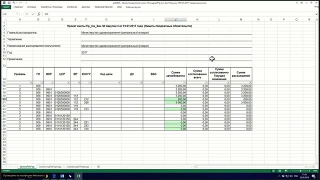Open the ДАННЫЕ ribbon tab
The image size is (320, 180).
click(x=85, y=7)
